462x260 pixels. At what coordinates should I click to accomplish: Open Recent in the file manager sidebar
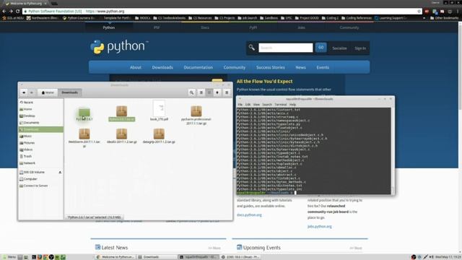40,103
